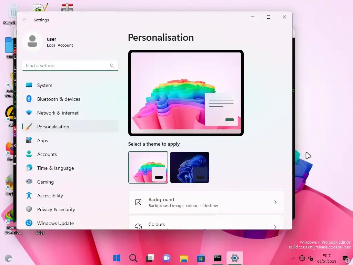Click the Personalisation paintbrush icon
Viewport: 353px width, 265px height.
pyautogui.click(x=29, y=126)
